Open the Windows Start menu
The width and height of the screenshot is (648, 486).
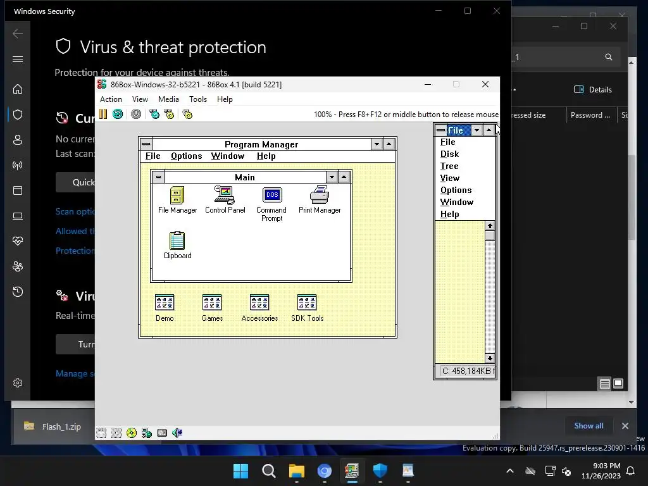click(x=240, y=471)
